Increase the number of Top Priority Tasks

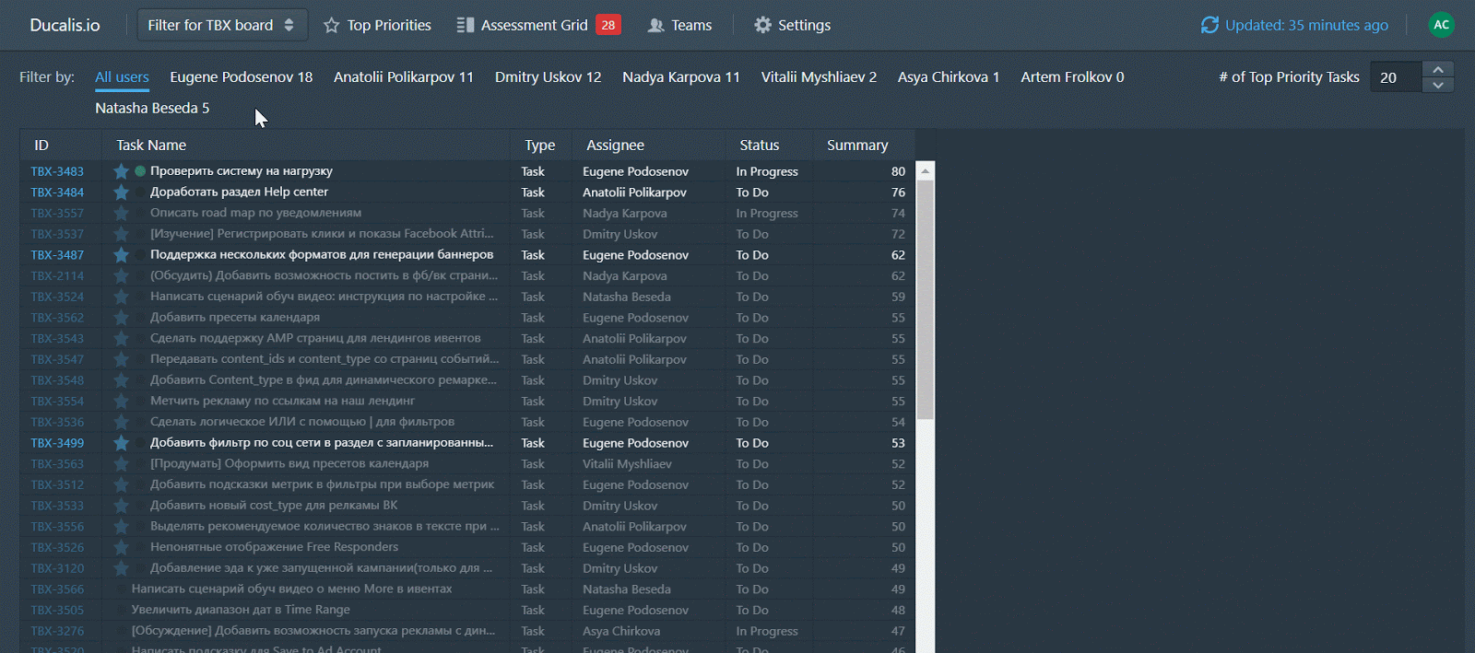point(1437,70)
